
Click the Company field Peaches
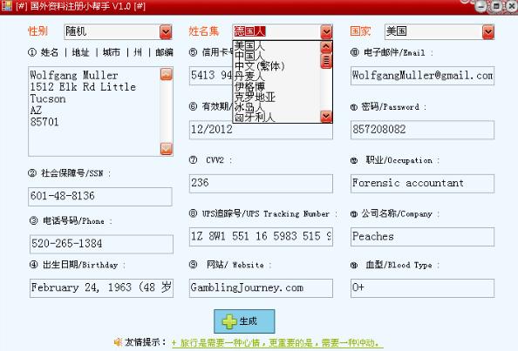coord(423,237)
